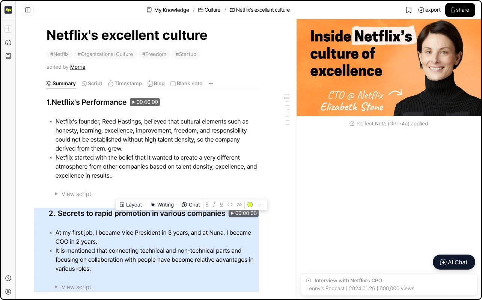
Task: Add a new tab with plus icon
Action: tap(211, 83)
